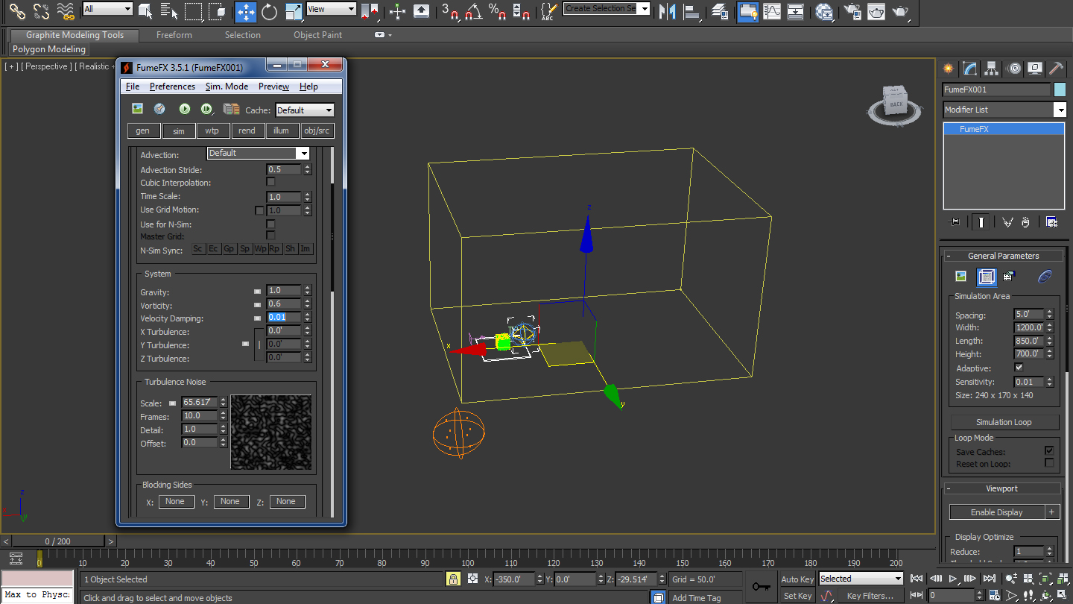Viewport: 1073px width, 604px height.
Task: Open the Sim. Mode menu
Action: click(227, 86)
